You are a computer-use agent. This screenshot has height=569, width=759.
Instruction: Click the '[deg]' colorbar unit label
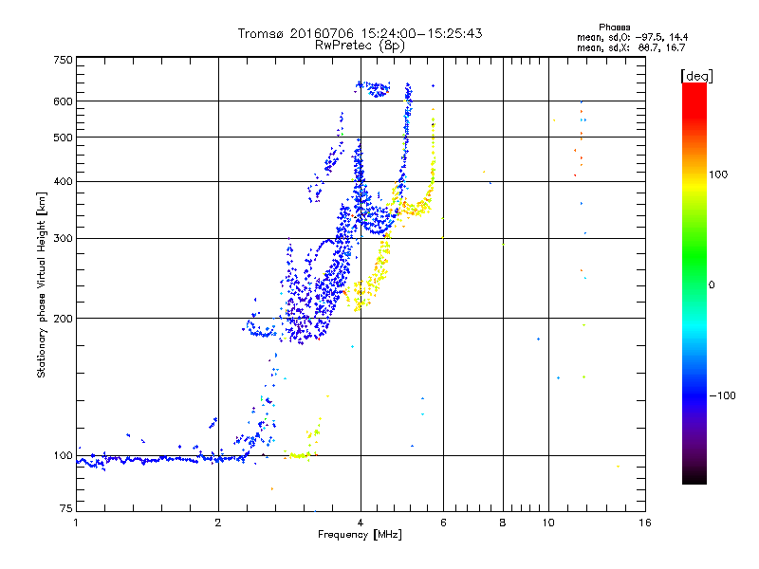(x=696, y=76)
